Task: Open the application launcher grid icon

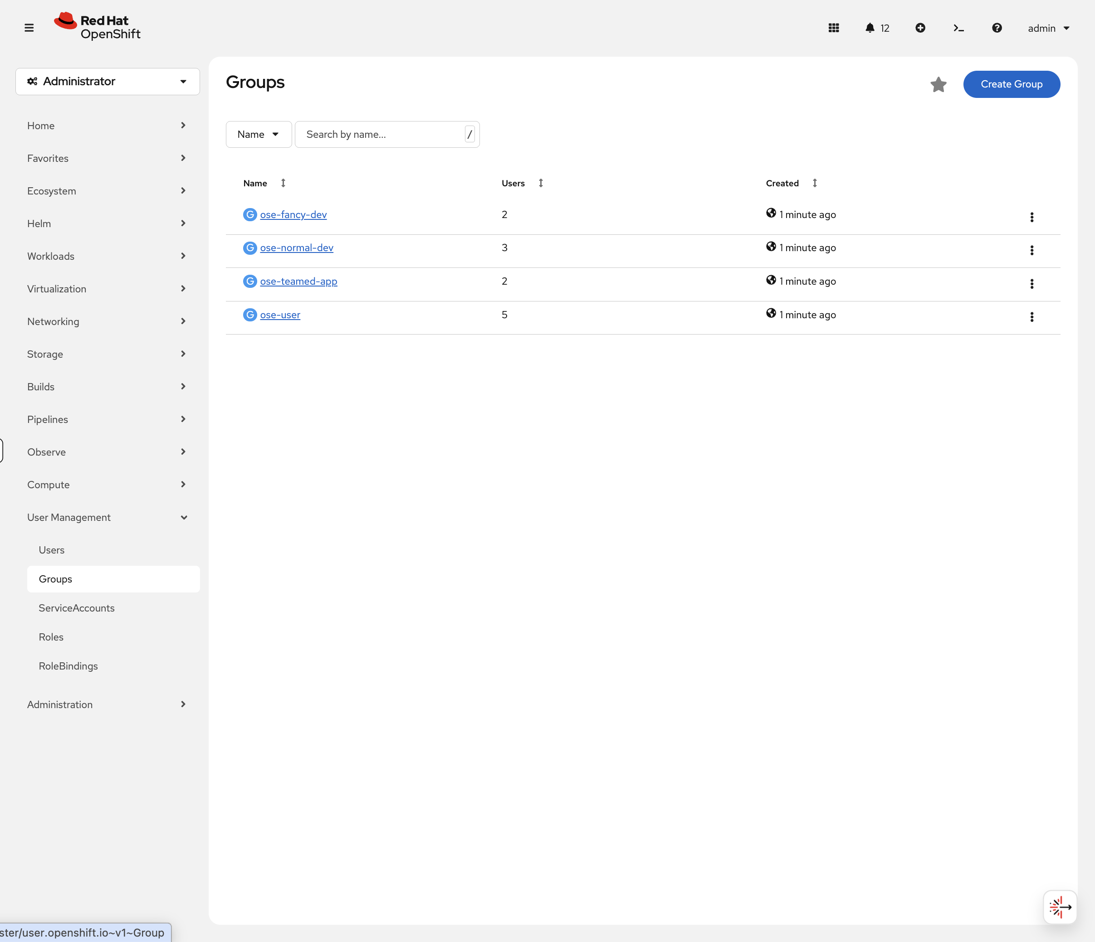Action: pyautogui.click(x=833, y=28)
